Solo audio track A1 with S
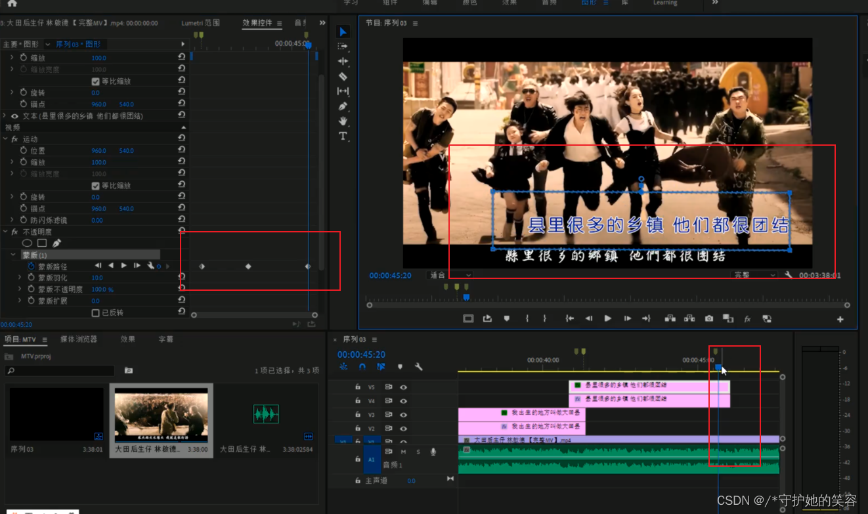This screenshot has height=514, width=868. (418, 452)
